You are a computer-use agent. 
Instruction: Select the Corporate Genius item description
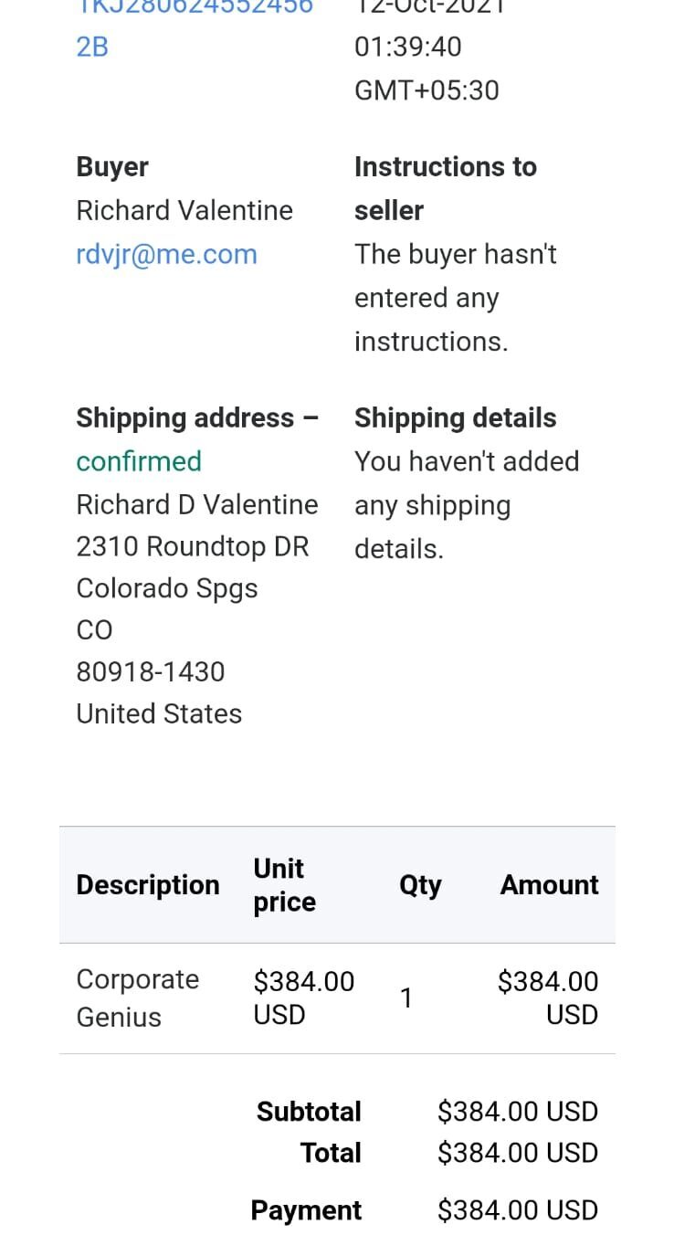[137, 997]
